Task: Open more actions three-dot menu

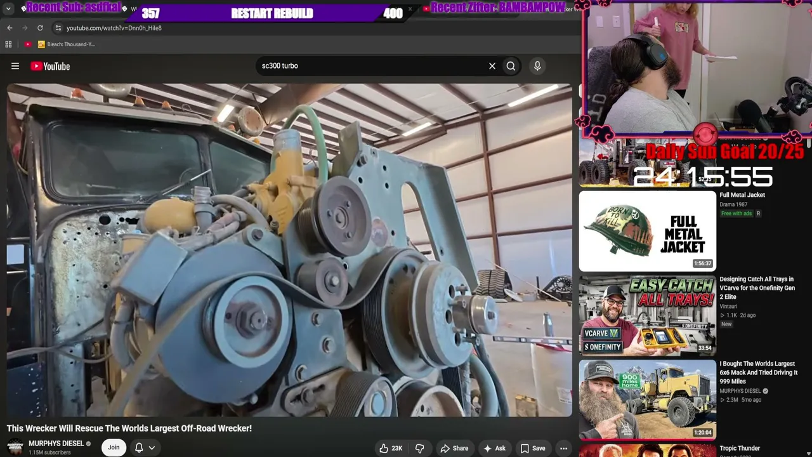Action: [563, 448]
